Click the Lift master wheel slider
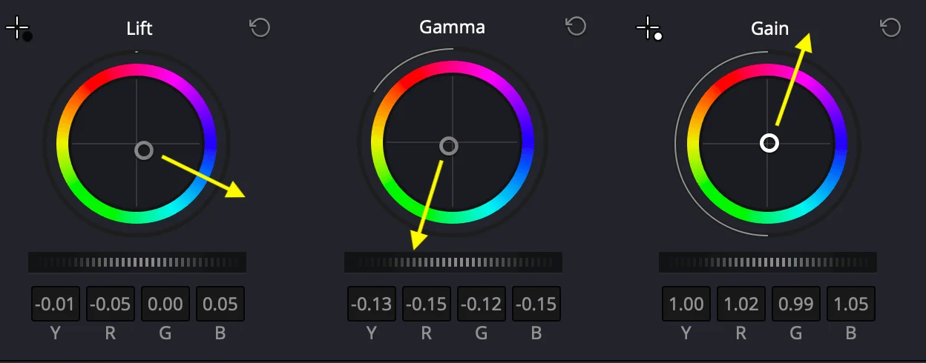The width and height of the screenshot is (926, 363). pos(137,262)
